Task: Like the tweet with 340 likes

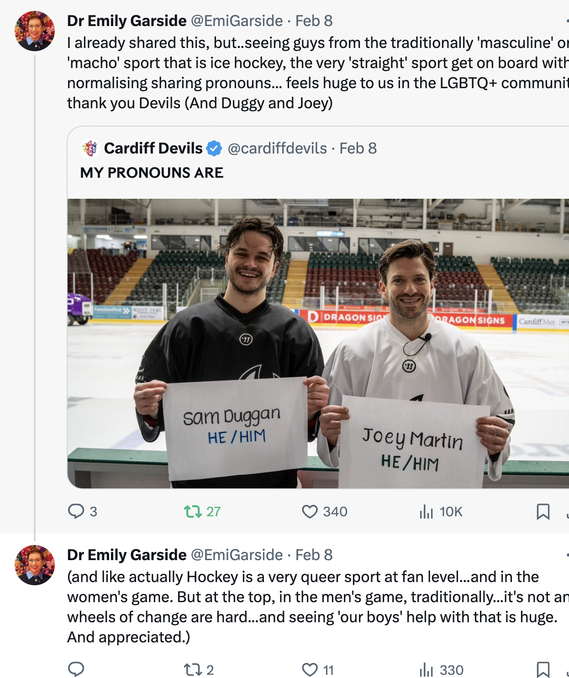Action: pyautogui.click(x=310, y=511)
